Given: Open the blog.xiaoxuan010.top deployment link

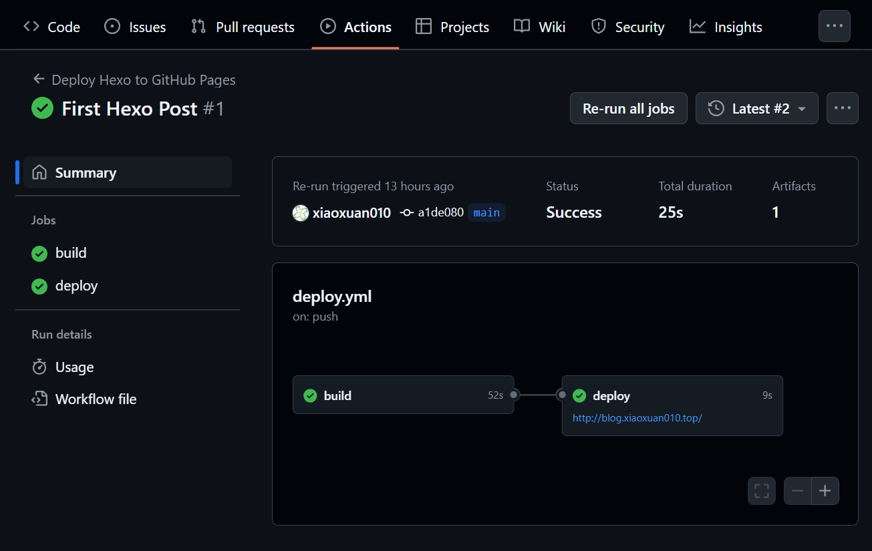Looking at the screenshot, I should point(636,417).
